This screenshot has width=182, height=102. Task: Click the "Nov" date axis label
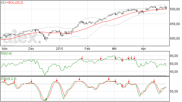5,48
